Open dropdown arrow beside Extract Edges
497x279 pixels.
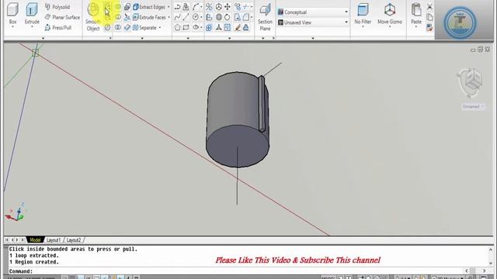[x=169, y=7]
